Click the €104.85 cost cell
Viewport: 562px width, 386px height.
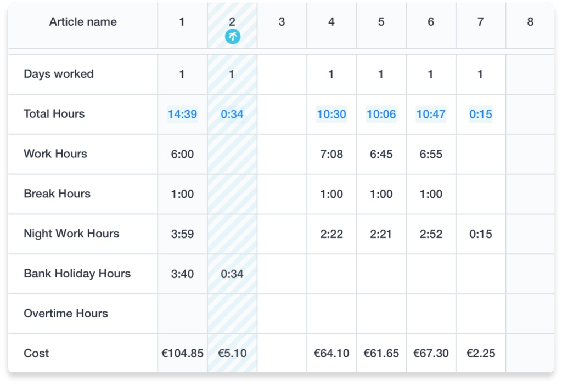click(182, 354)
